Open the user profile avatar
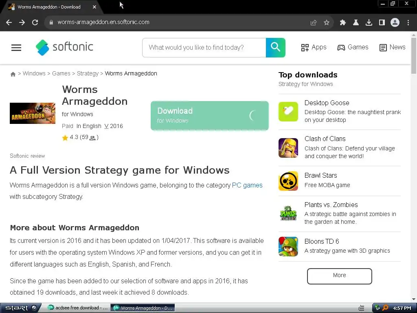 point(395,23)
